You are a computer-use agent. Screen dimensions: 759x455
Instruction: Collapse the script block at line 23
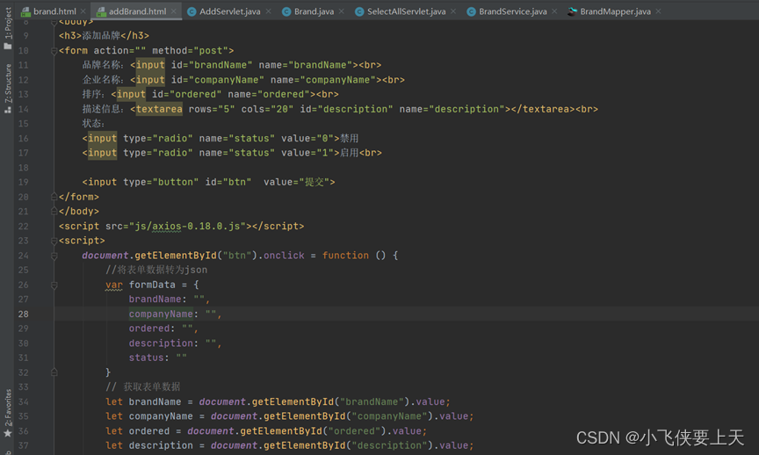(54, 241)
